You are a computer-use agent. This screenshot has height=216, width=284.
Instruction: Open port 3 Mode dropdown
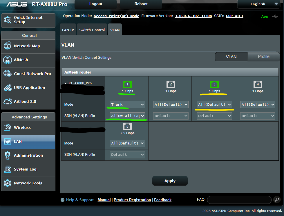point(214,105)
